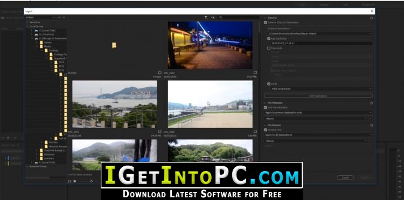Click the back arrow beside the Videos dropdown
Viewport: 404px width, 200px height.
pos(59,18)
